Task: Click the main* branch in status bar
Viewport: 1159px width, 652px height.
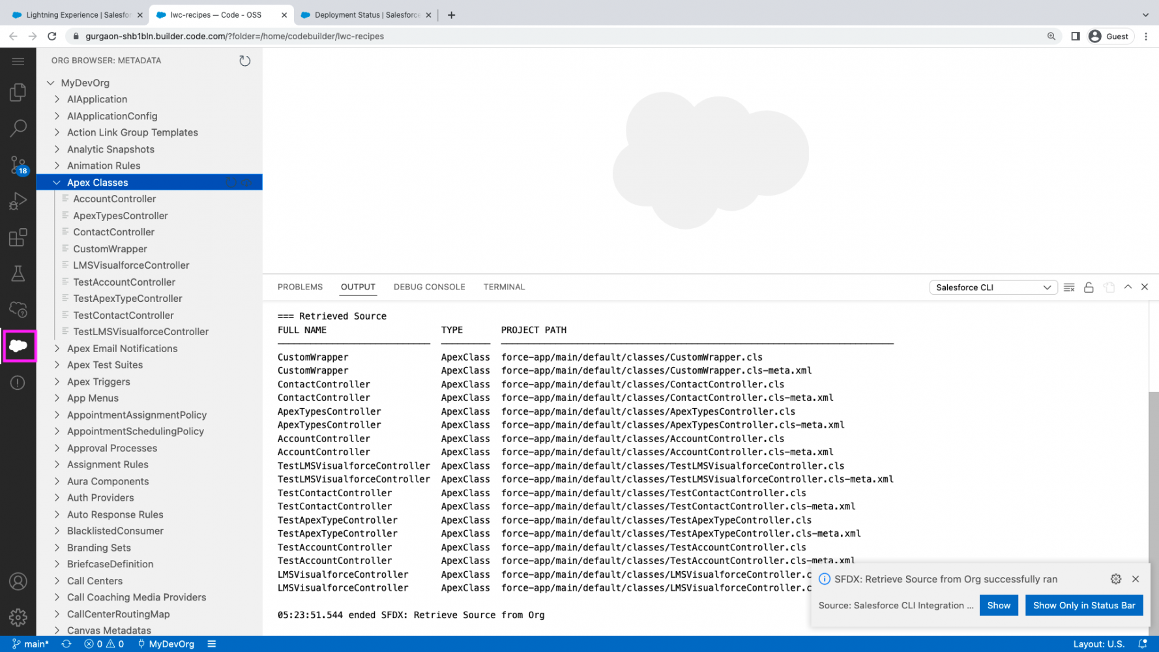Action: [x=30, y=644]
